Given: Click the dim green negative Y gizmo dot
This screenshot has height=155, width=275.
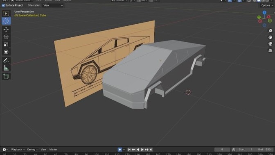Looking at the screenshot, I should [270, 21].
